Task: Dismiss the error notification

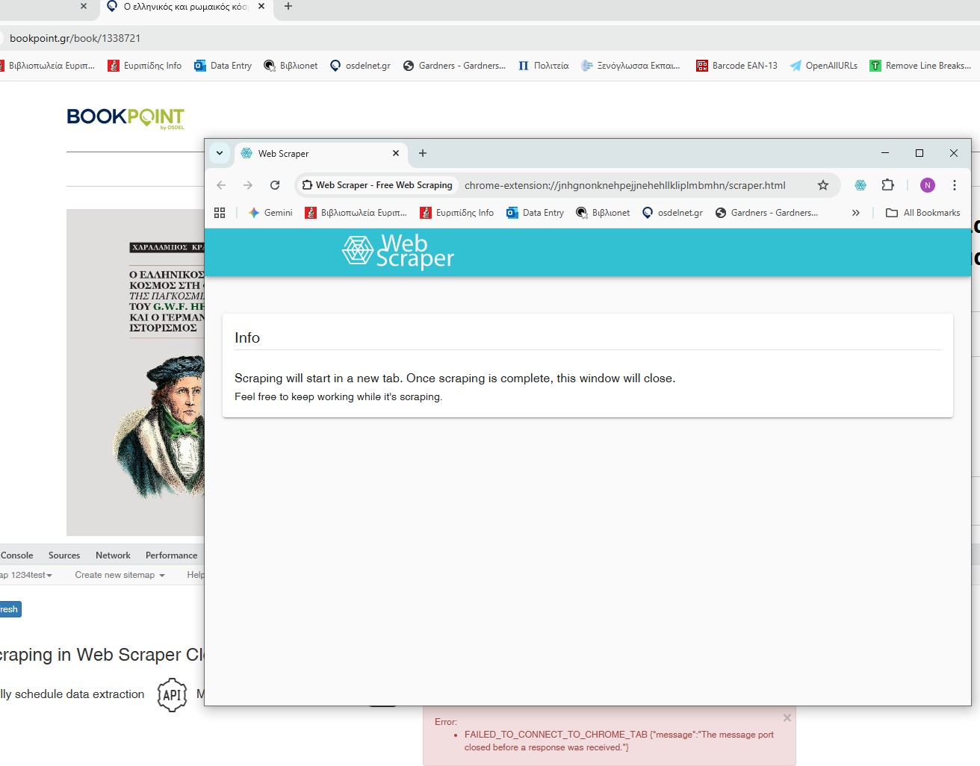Action: 787,717
